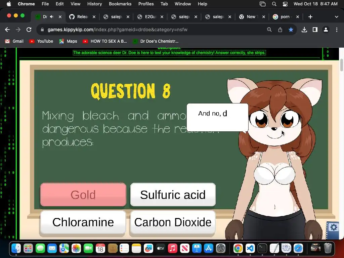344x258 pixels.
Task: Reload the current page
Action: pyautogui.click(x=29, y=30)
